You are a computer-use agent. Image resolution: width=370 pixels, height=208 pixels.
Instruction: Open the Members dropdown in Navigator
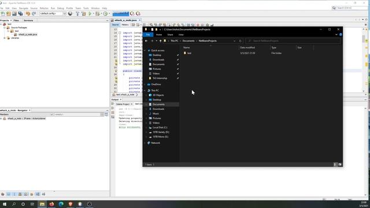pyautogui.click(x=27, y=114)
